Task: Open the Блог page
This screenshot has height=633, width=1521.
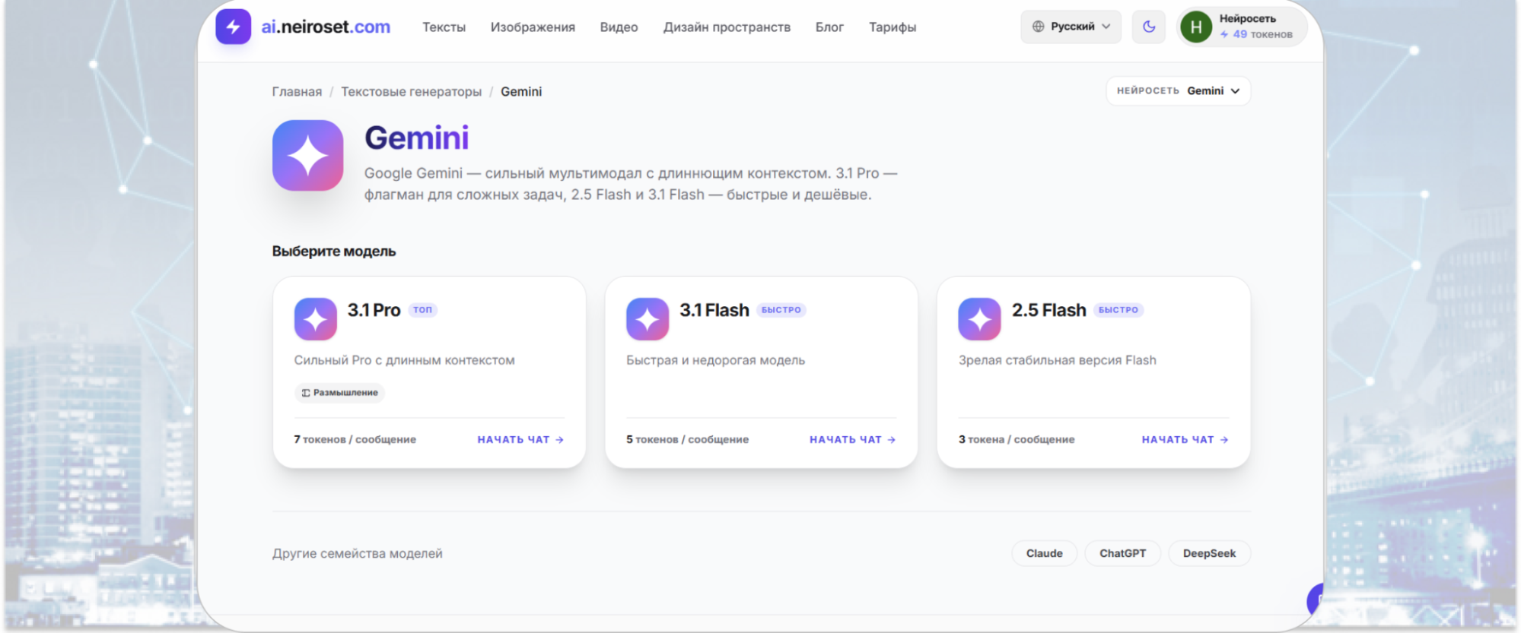Action: pos(829,27)
